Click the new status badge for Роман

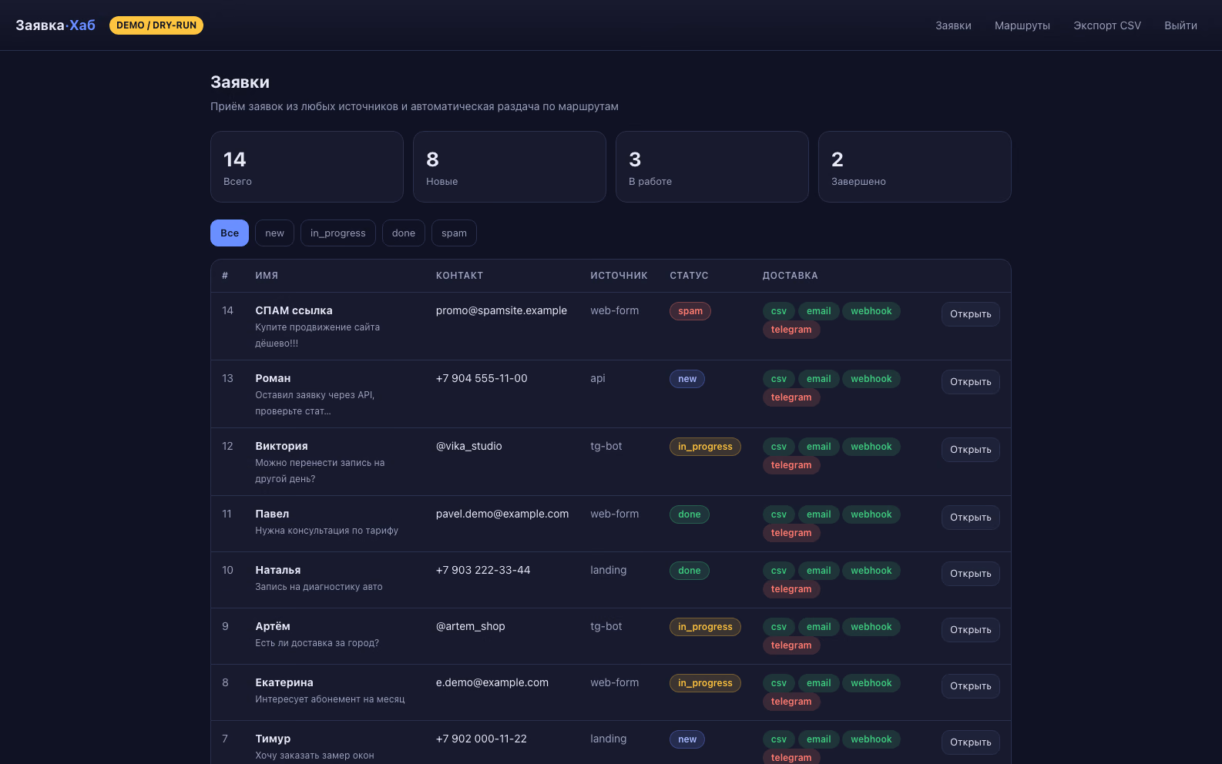(x=687, y=379)
